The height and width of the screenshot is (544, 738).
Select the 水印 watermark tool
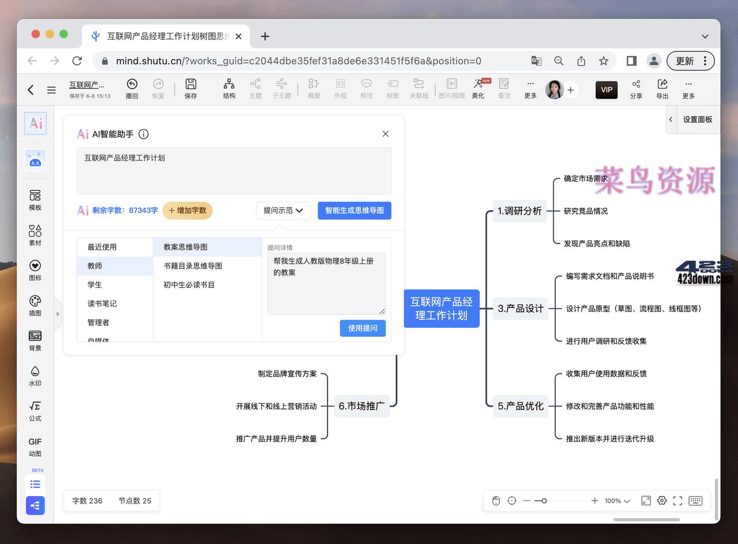(35, 376)
